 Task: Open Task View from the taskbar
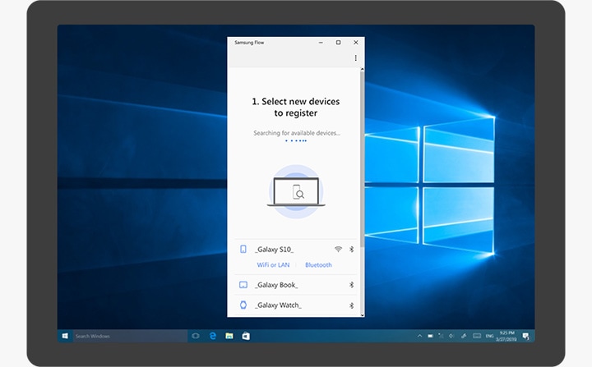tap(196, 336)
